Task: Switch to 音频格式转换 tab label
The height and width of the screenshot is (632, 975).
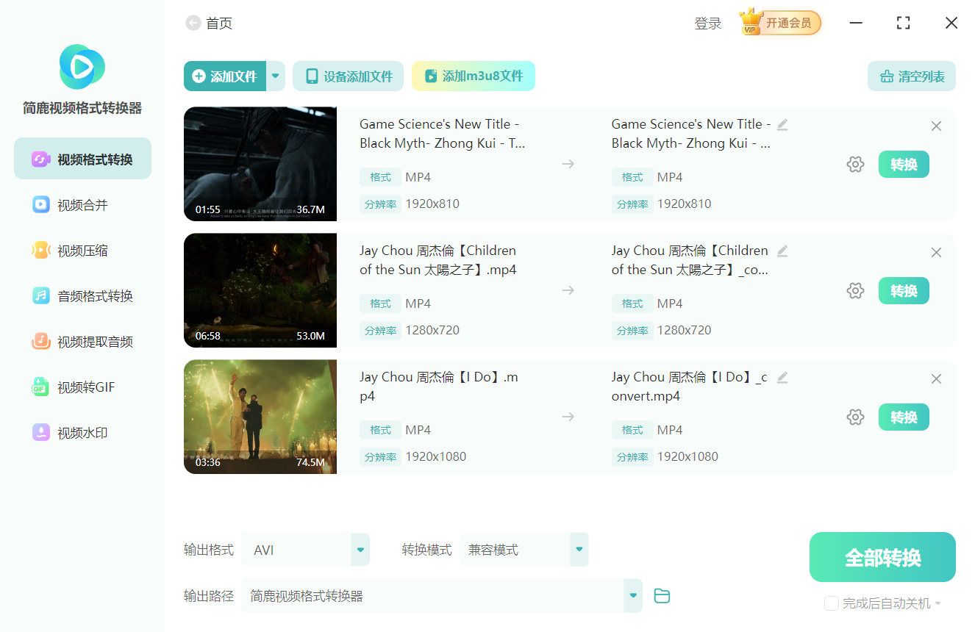Action: pos(96,296)
